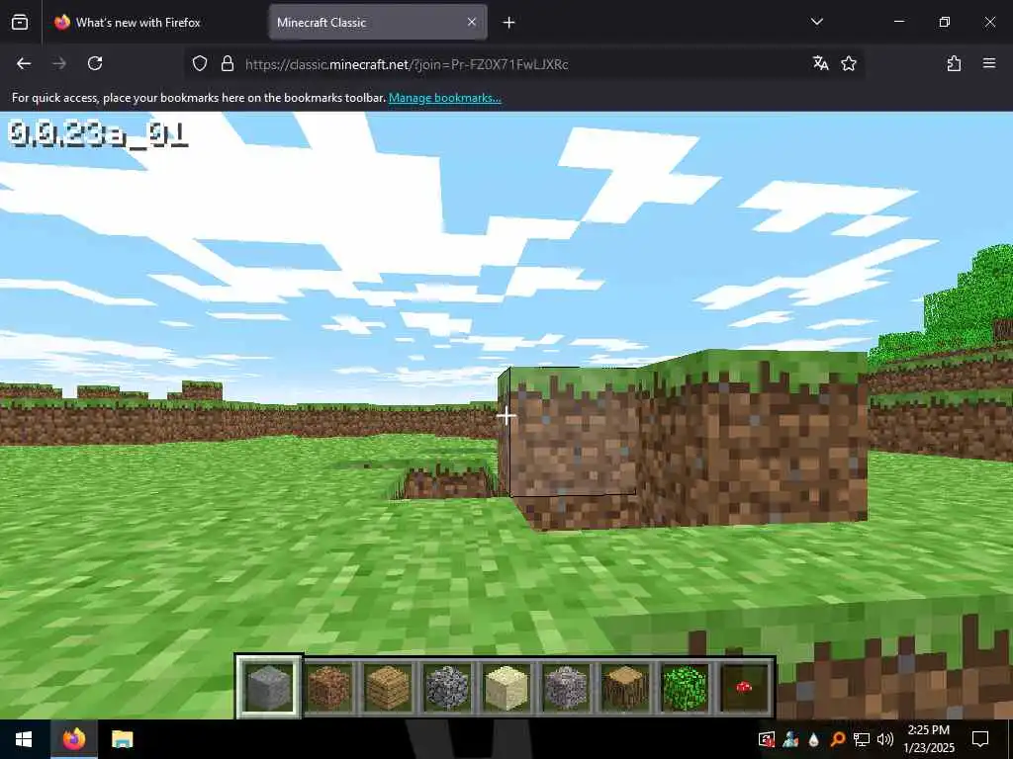Open the Firefox extensions puzzle icon
The image size is (1013, 759).
click(x=954, y=63)
